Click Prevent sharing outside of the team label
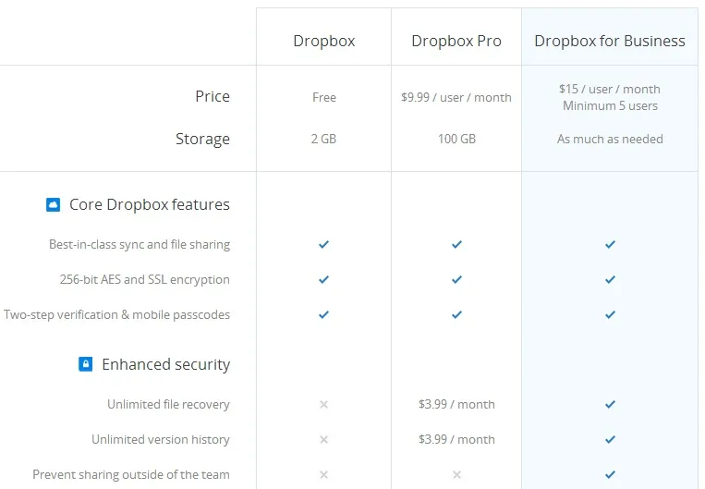Screen dimensions: 705x489 (131, 474)
